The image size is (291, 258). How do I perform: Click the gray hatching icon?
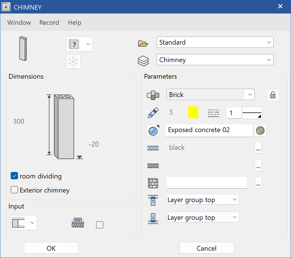coord(153,166)
